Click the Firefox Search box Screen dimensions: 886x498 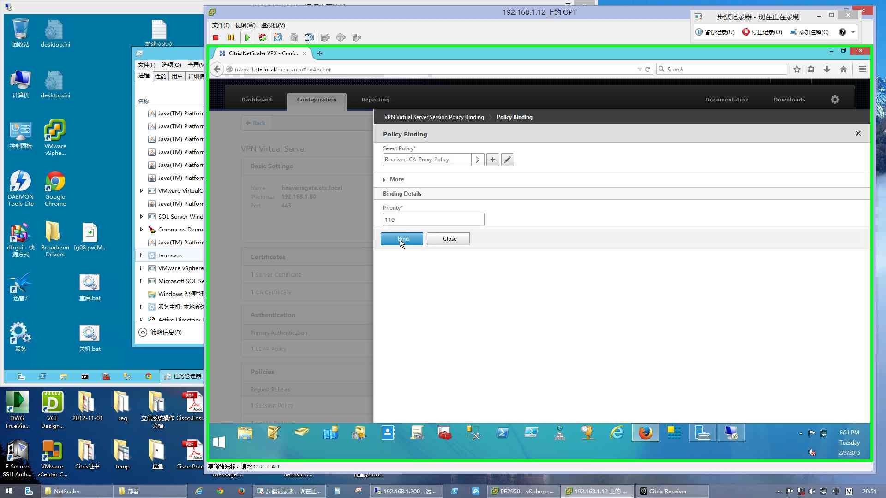tap(722, 69)
